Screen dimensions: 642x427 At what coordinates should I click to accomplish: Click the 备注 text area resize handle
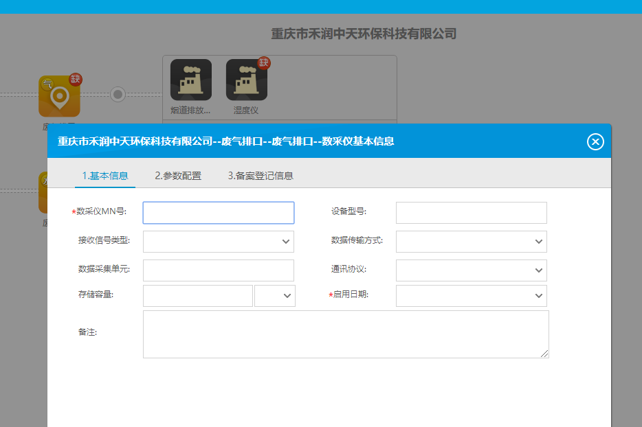(544, 354)
